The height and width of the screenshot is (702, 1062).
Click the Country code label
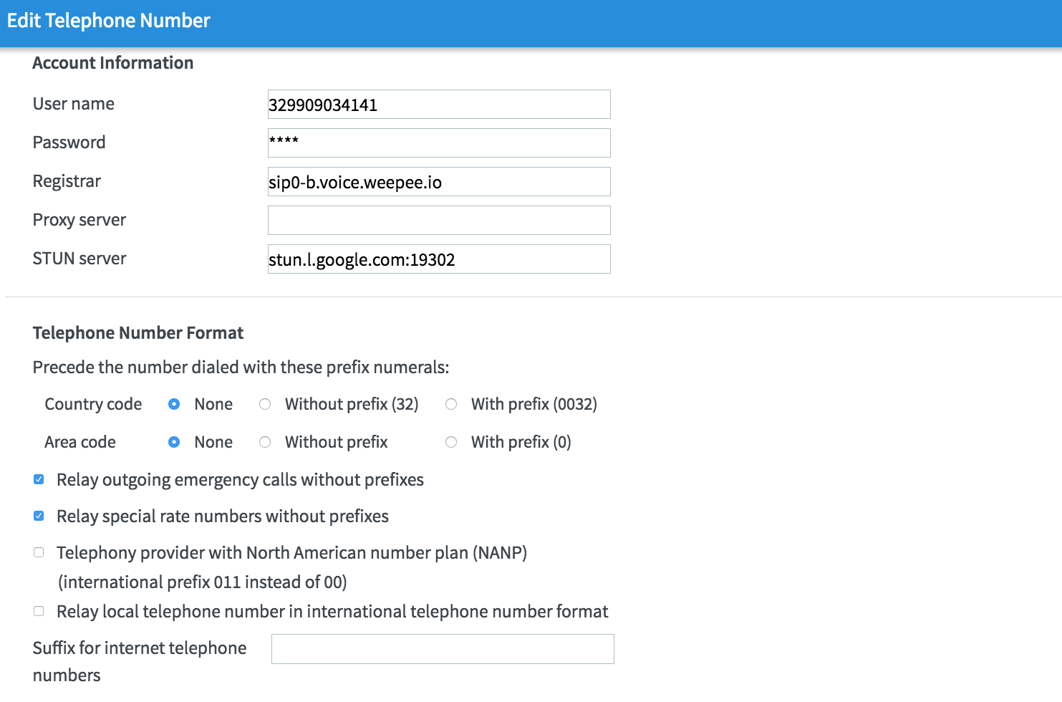point(93,404)
